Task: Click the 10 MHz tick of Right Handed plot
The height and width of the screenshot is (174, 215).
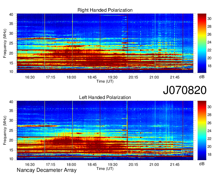Action: [11, 72]
